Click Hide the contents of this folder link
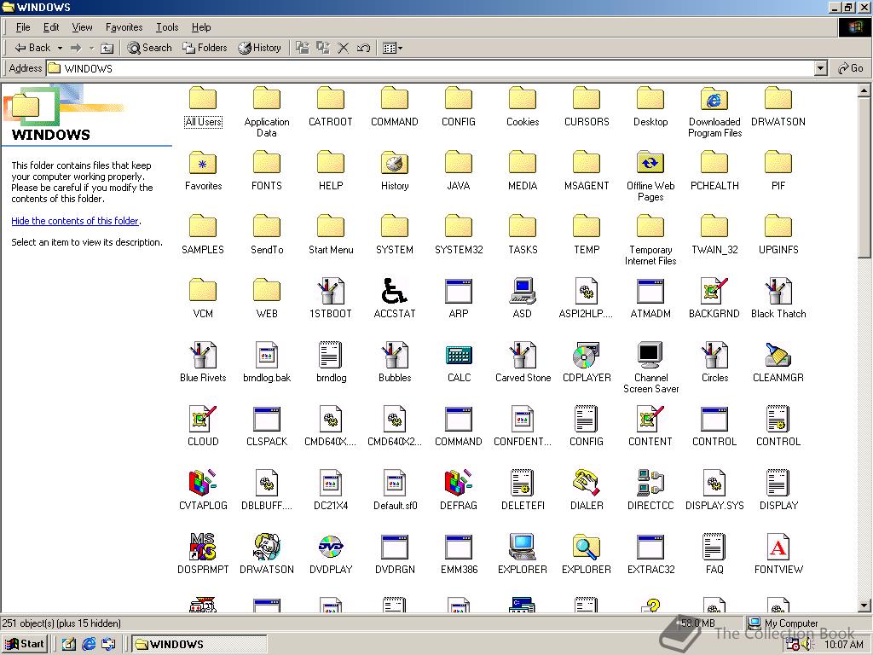 75,221
